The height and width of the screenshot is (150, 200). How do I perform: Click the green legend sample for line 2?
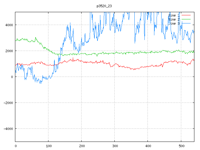[186, 19]
